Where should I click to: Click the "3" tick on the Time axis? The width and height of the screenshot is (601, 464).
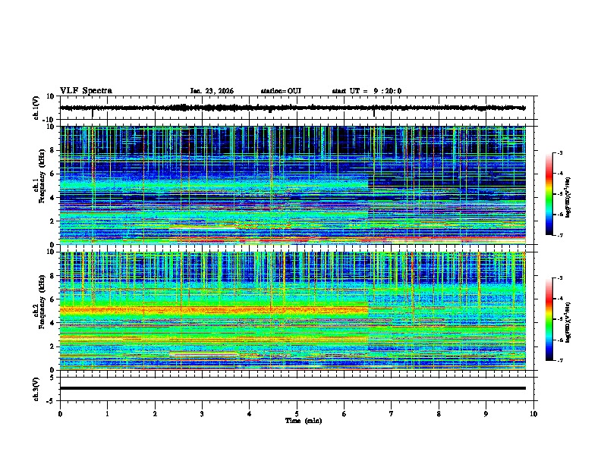pos(202,414)
